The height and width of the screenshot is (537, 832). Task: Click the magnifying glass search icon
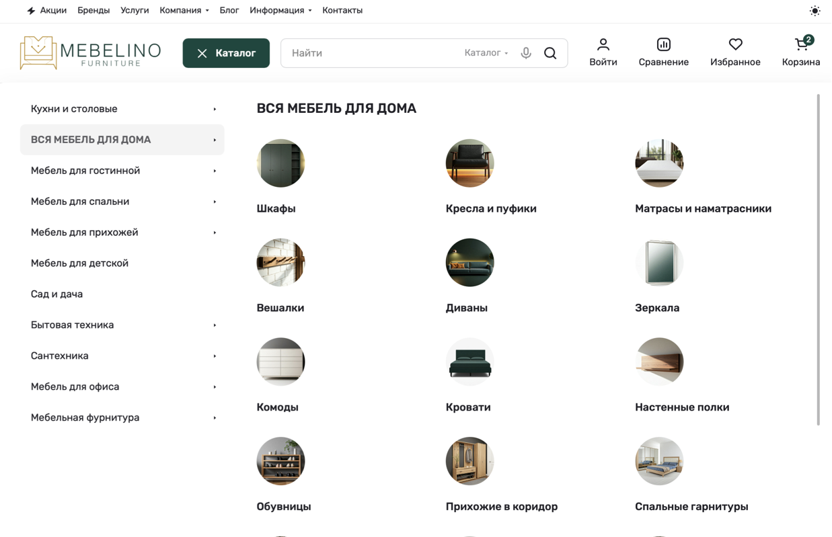(550, 53)
